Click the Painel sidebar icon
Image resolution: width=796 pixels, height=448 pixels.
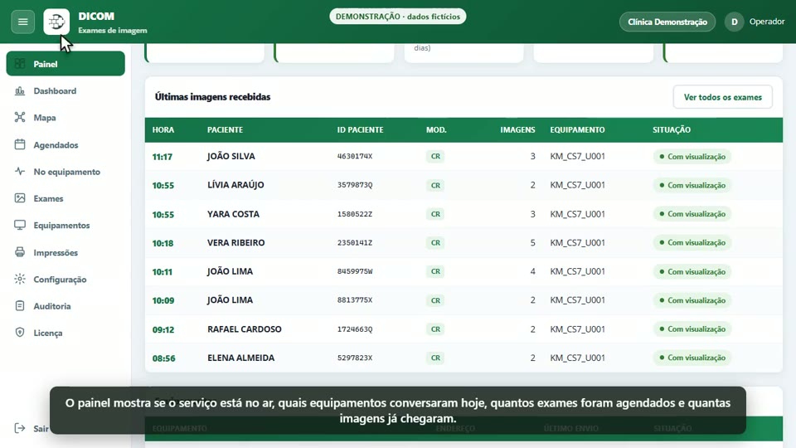tap(20, 64)
